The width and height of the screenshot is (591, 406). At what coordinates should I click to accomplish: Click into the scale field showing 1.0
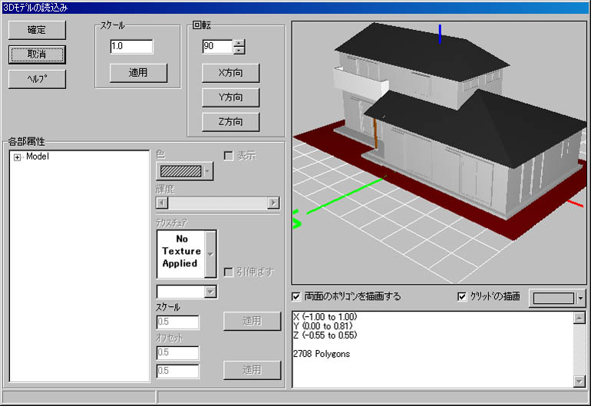click(131, 46)
